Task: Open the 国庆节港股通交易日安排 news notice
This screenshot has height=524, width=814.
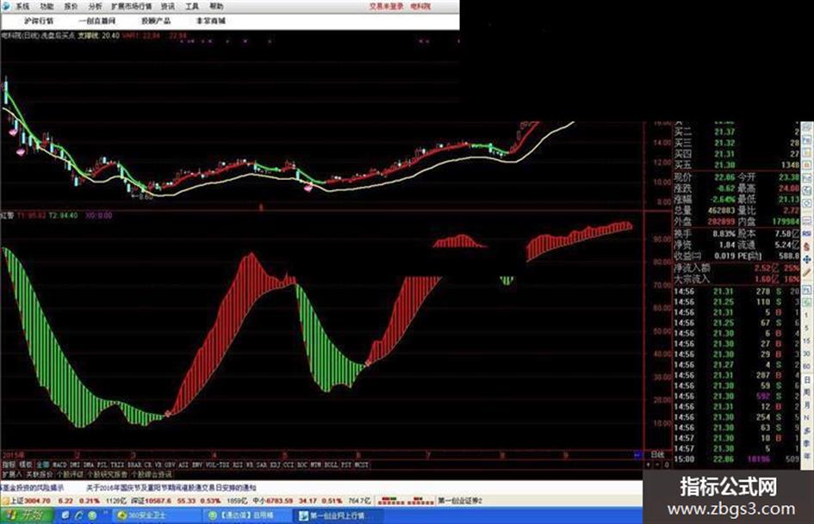Action: [x=171, y=488]
